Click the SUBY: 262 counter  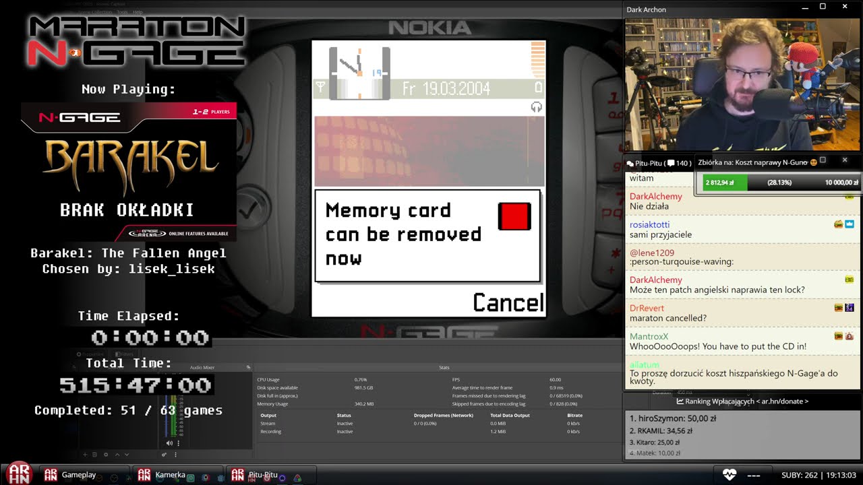coord(800,475)
